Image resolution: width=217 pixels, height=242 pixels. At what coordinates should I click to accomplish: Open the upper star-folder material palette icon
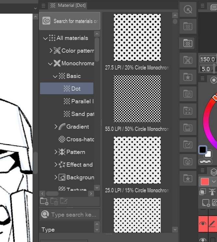click(188, 77)
